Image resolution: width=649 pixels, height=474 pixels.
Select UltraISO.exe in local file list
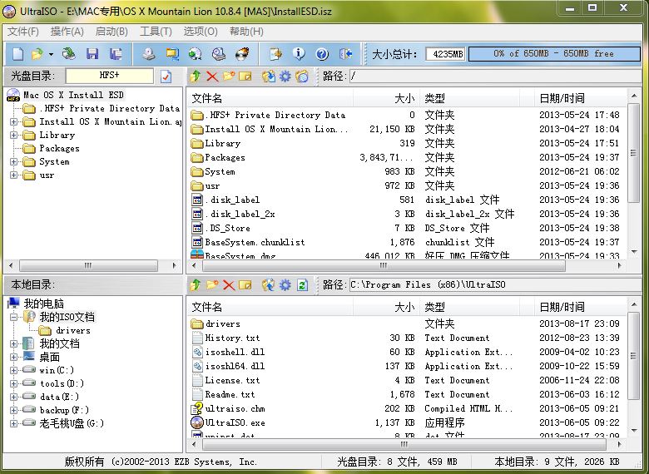[x=235, y=422]
